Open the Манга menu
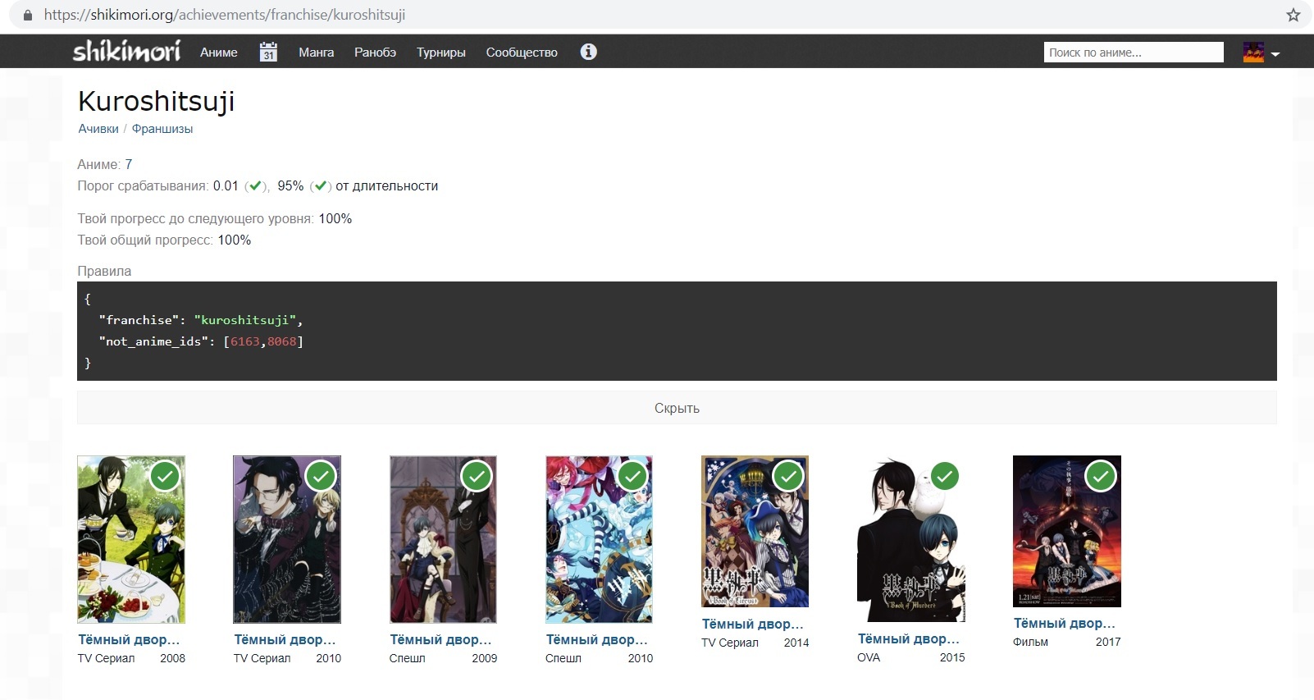Viewport: 1314px width, 700px height. (x=316, y=53)
